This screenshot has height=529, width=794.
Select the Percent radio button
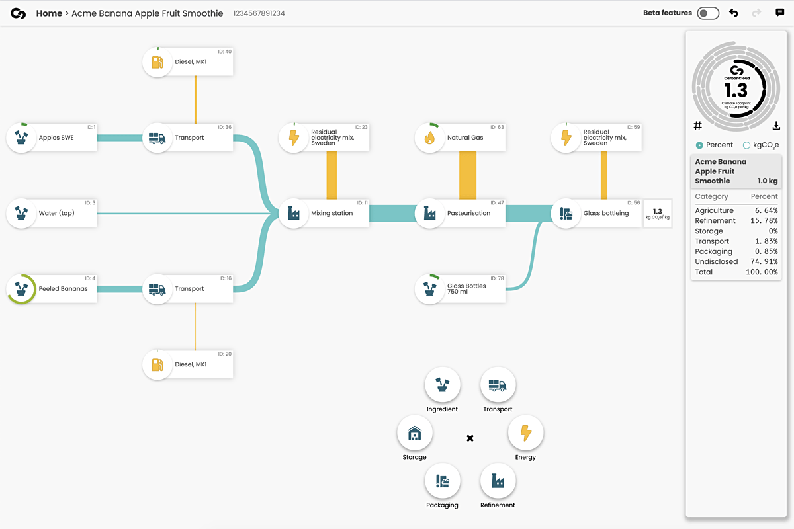pyautogui.click(x=699, y=145)
